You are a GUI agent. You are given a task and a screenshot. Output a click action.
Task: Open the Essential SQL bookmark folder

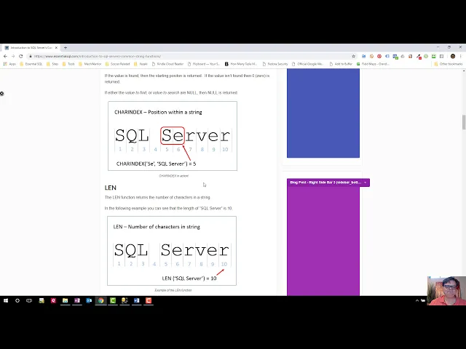tap(31, 64)
